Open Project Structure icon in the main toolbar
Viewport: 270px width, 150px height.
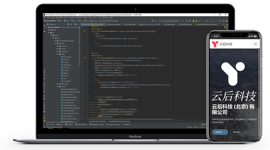pyautogui.click(x=227, y=21)
